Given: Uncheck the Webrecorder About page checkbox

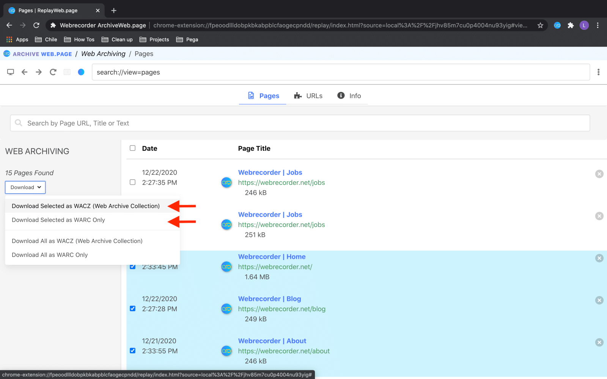Looking at the screenshot, I should [132, 351].
